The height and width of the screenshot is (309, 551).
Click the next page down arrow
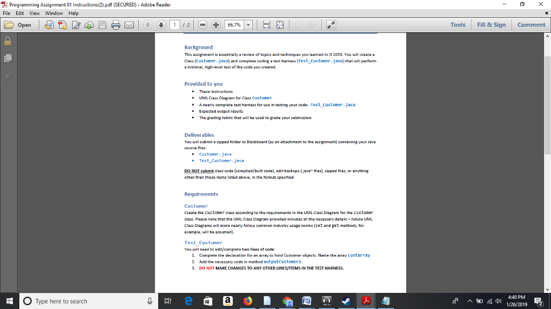(162, 24)
